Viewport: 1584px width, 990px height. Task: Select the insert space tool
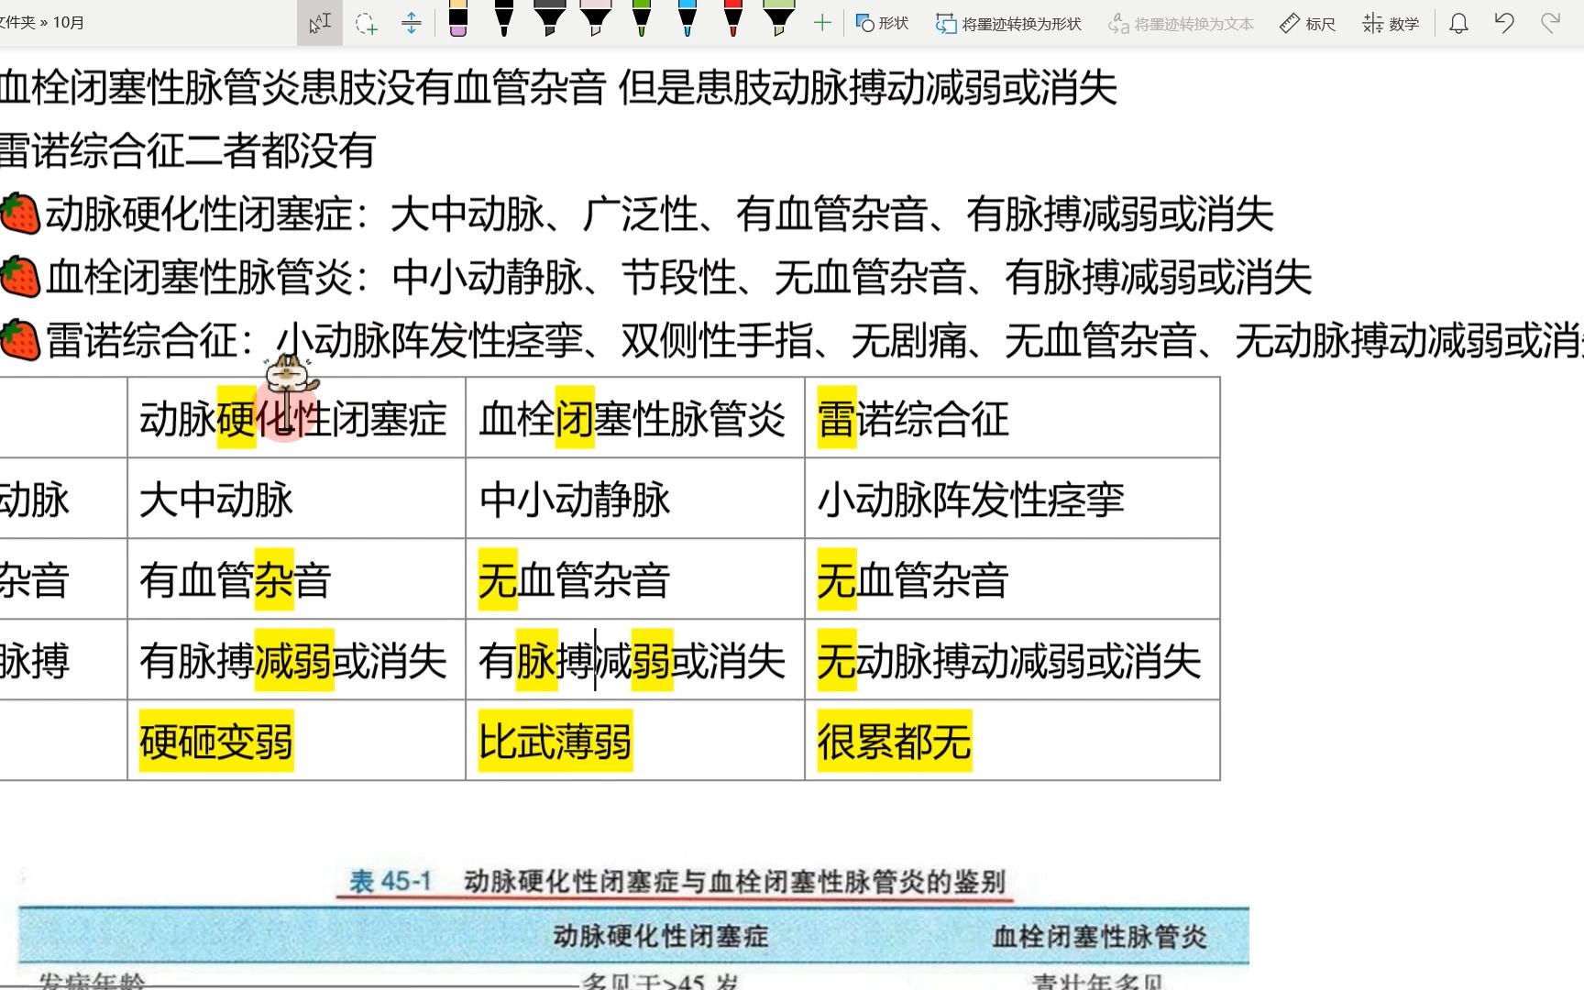click(411, 23)
